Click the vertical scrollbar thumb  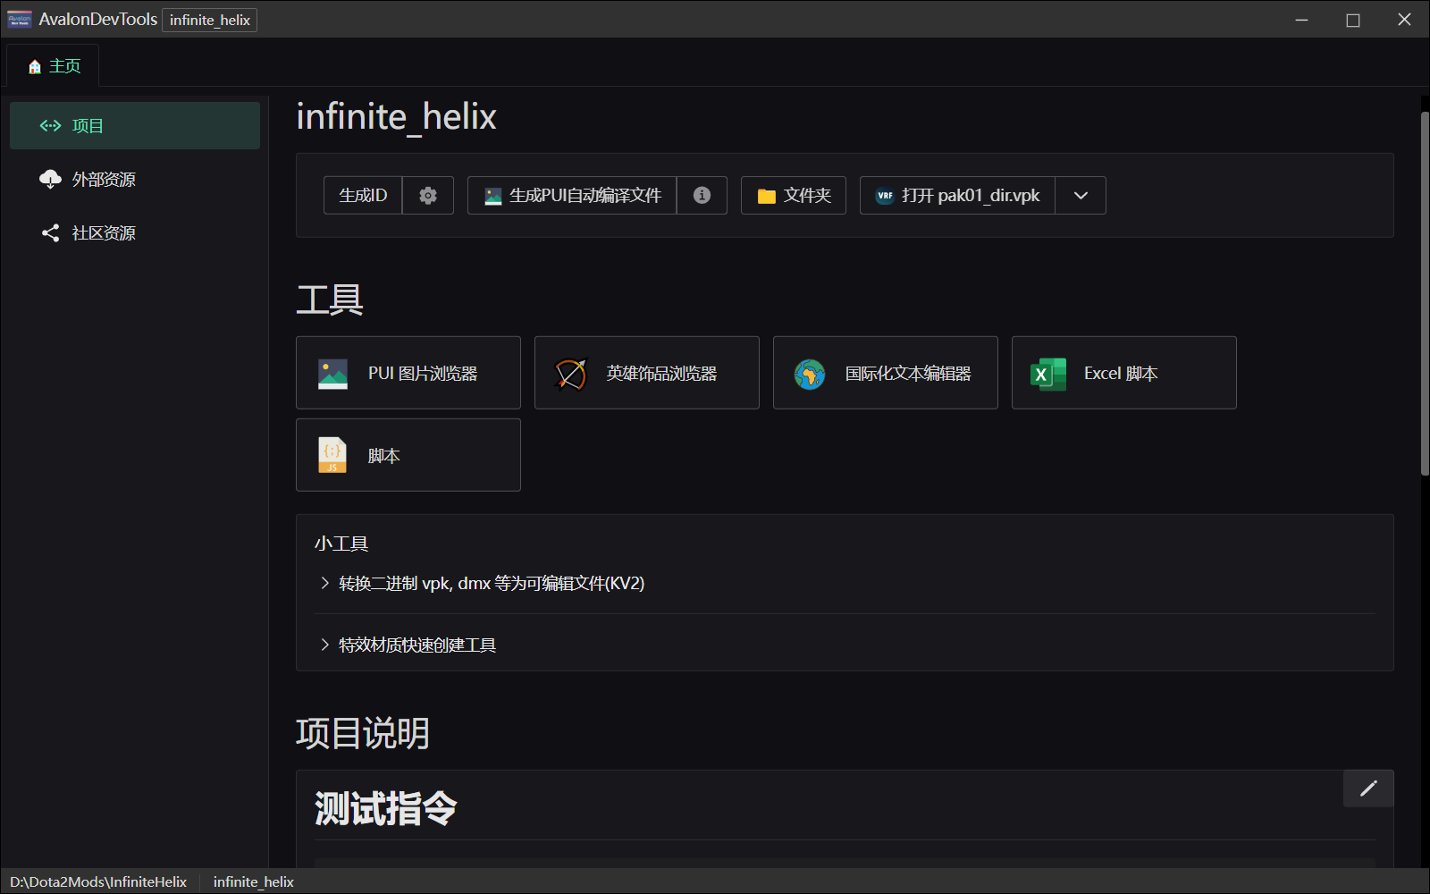1425,293
